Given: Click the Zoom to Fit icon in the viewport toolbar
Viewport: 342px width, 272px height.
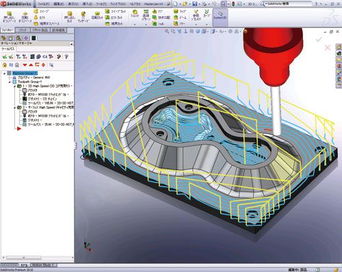Looking at the screenshot, I should tap(167, 31).
